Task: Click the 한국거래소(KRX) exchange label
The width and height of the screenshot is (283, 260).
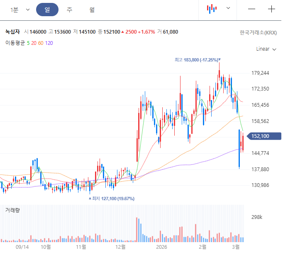Action: (x=258, y=32)
